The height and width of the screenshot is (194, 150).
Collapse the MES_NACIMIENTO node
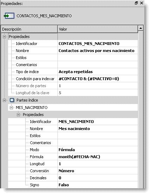click(x=11, y=108)
